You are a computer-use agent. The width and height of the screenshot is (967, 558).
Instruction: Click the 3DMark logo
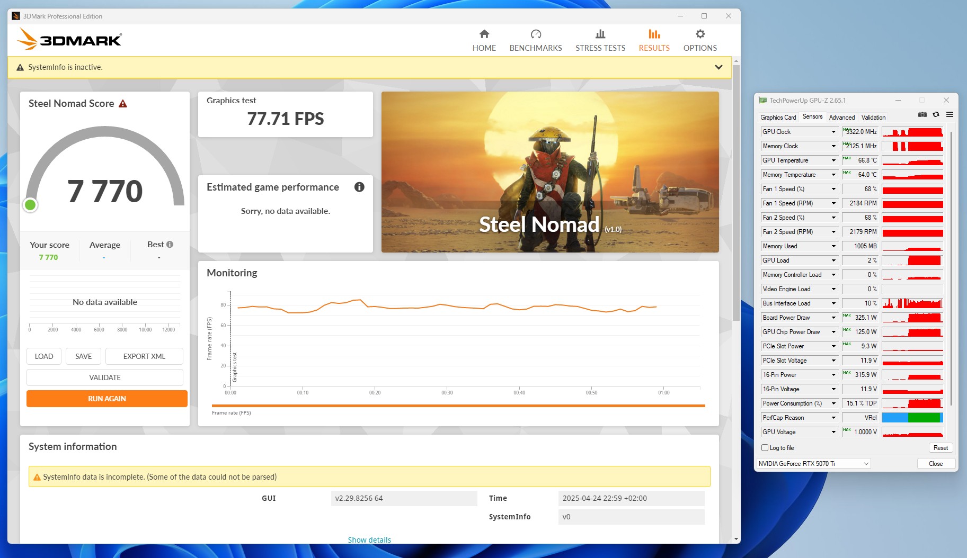click(69, 39)
